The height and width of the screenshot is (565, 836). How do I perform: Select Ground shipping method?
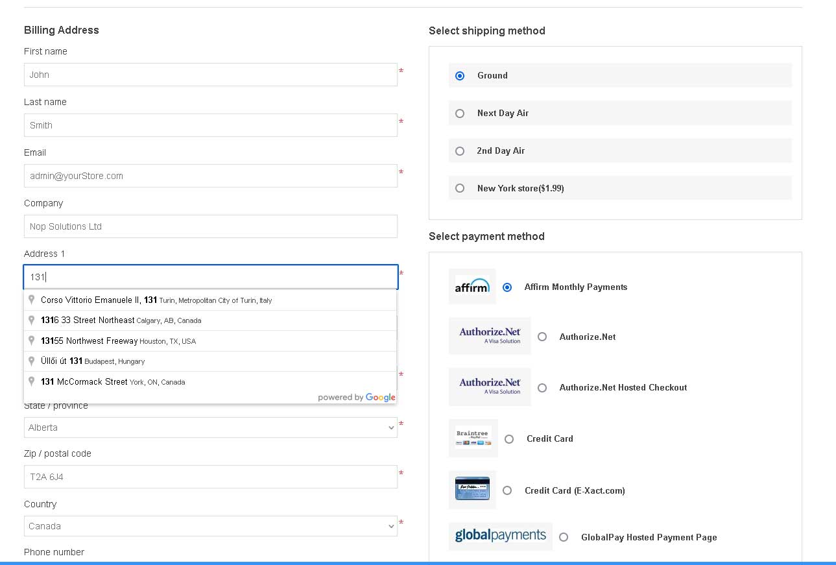coord(460,76)
